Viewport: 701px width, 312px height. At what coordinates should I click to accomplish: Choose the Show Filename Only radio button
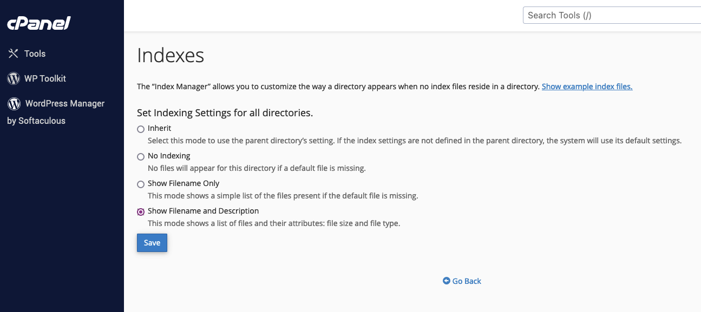click(141, 184)
